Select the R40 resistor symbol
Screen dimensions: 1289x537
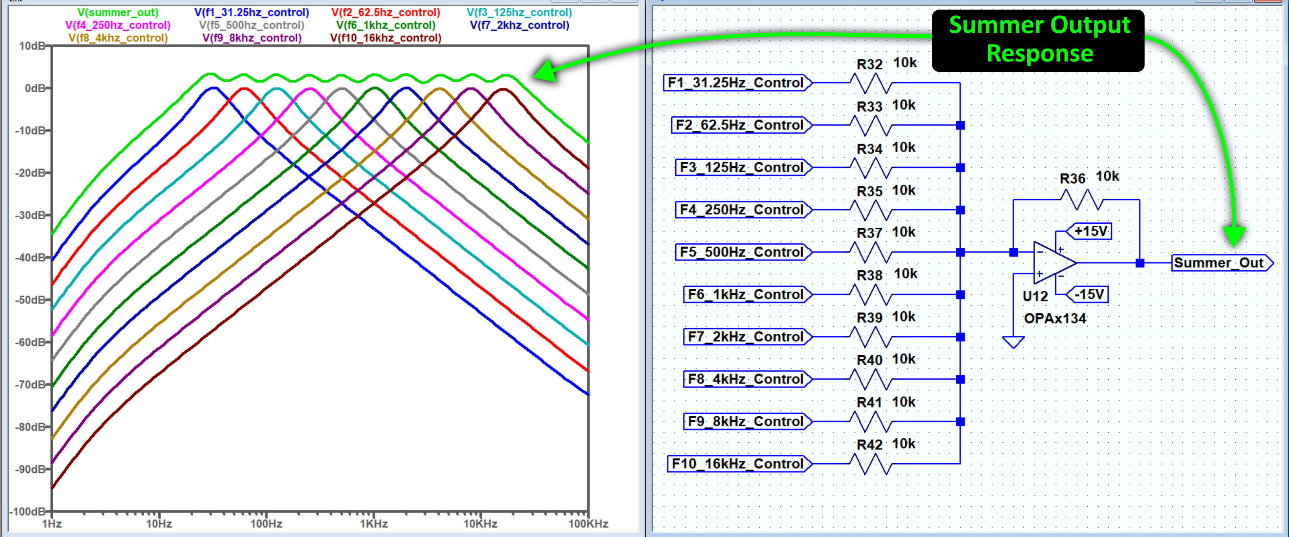pos(871,379)
